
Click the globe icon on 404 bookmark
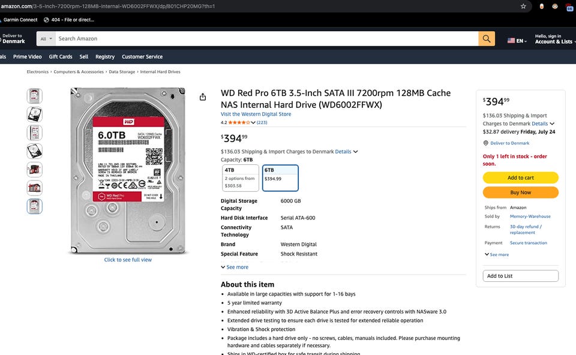46,20
